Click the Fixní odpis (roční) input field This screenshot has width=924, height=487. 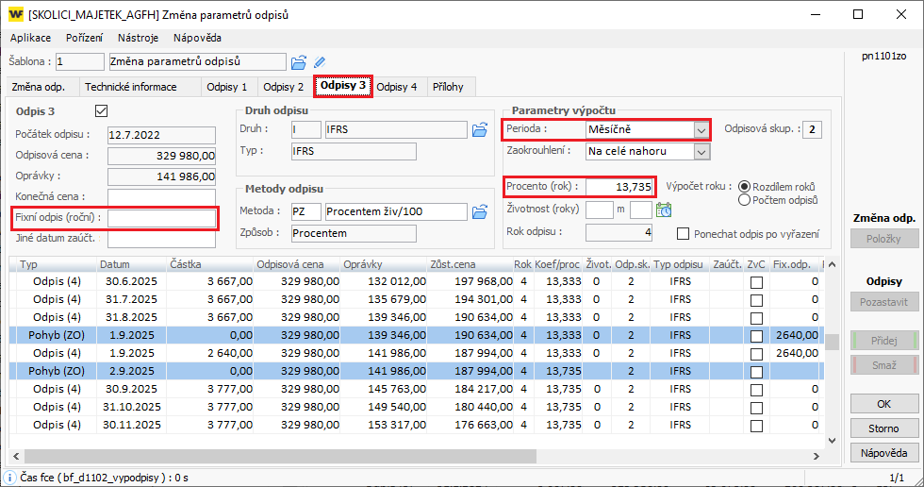pos(161,218)
